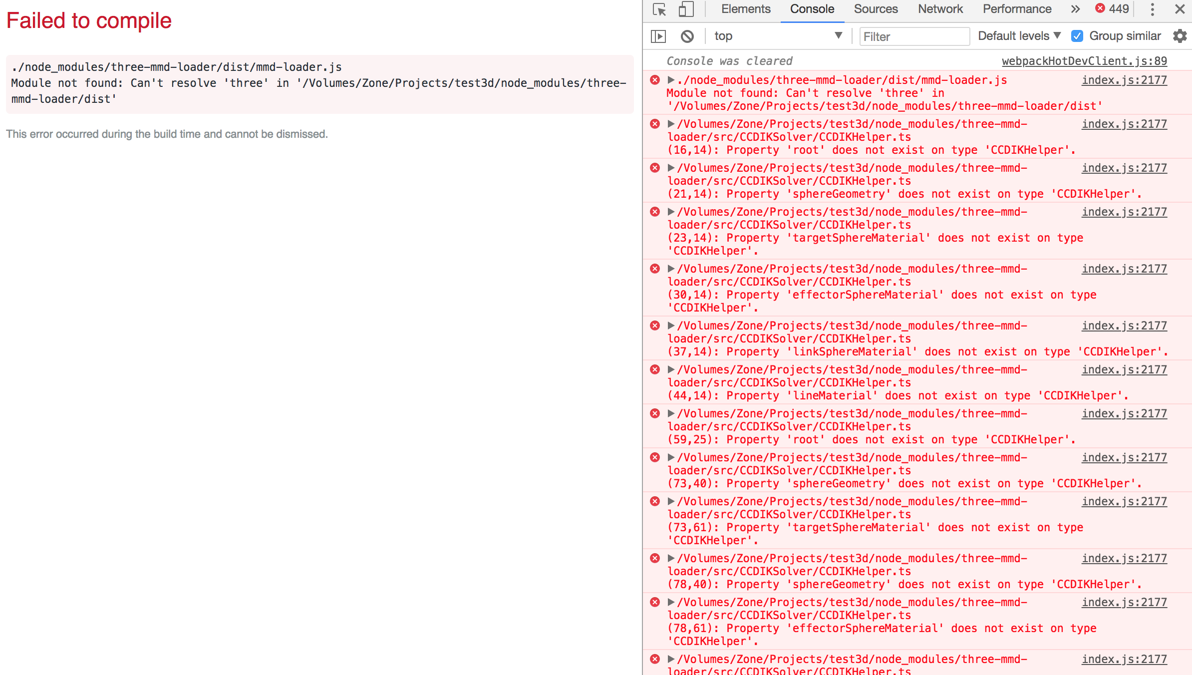Show hidden panels via the chevron overflow
Viewport: 1192px width, 675px height.
pyautogui.click(x=1075, y=9)
